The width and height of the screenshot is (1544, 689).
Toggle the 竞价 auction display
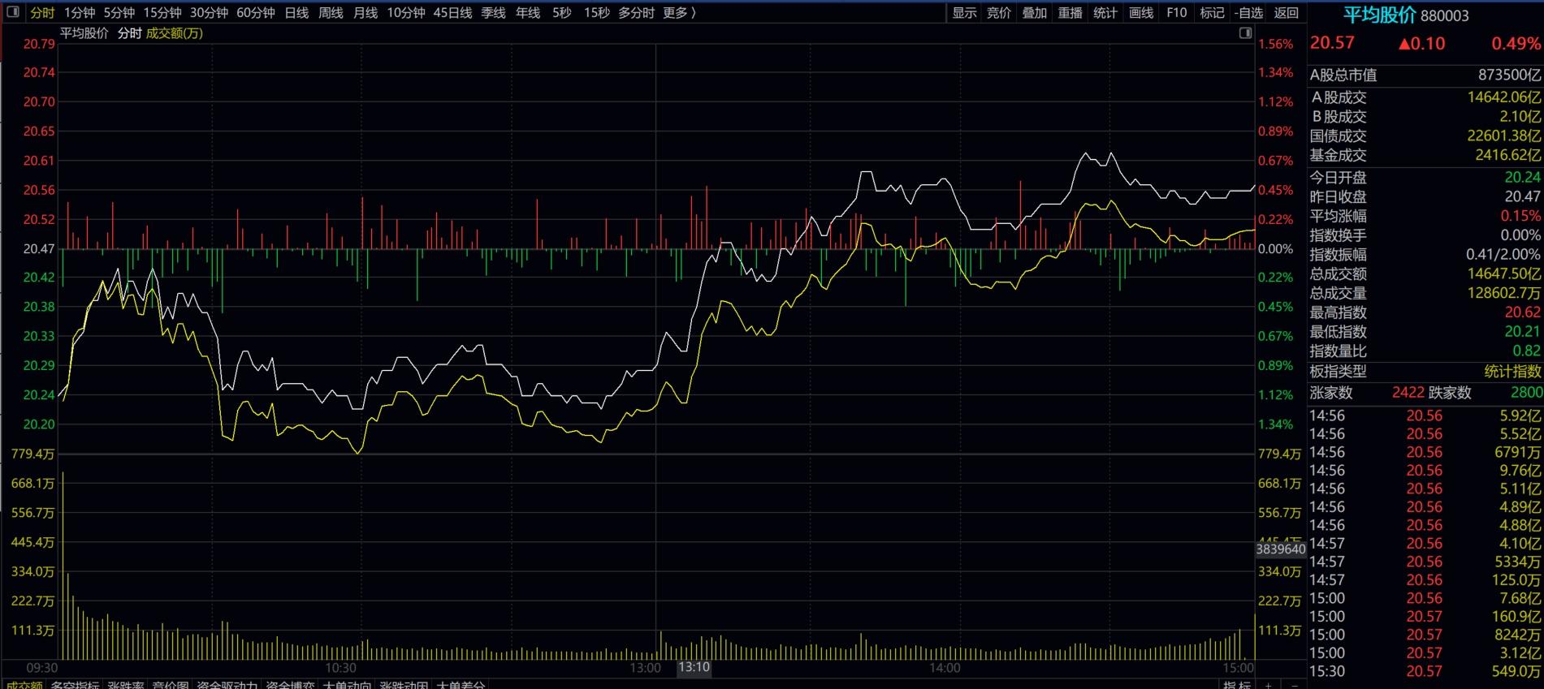tap(999, 12)
